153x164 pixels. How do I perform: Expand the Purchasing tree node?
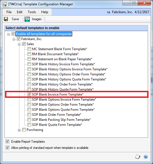point(19,130)
